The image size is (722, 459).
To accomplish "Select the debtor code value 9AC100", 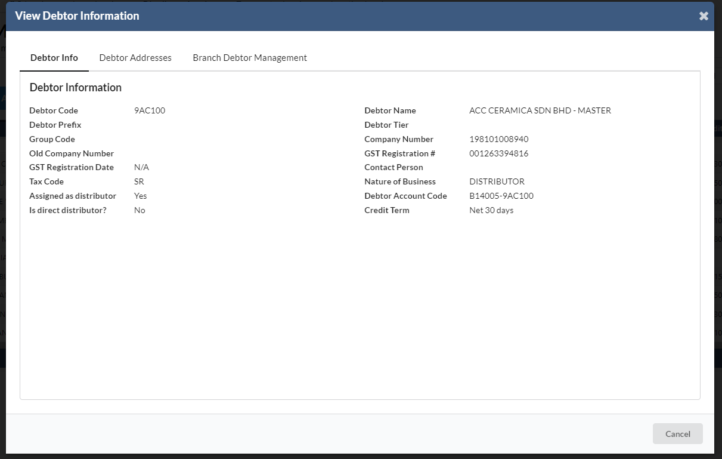I will [150, 110].
